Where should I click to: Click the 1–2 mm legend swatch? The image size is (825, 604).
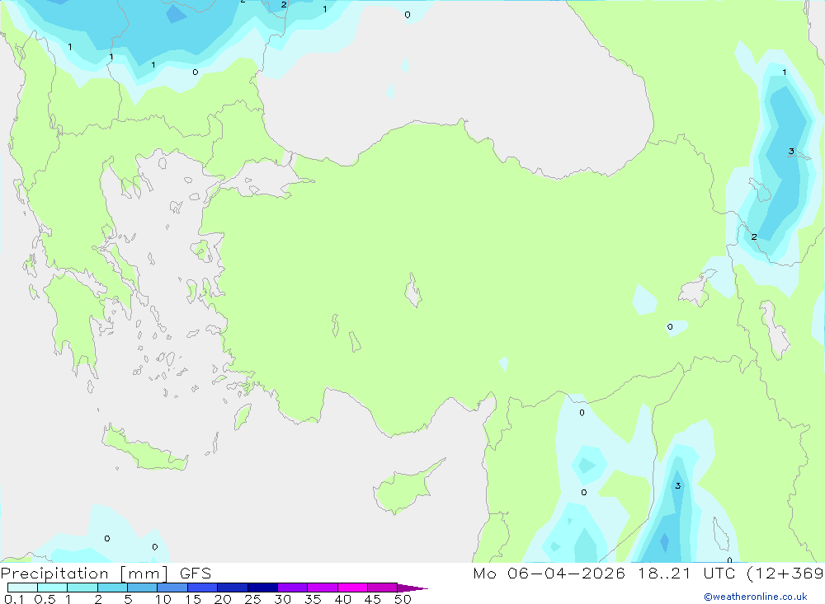click(82, 588)
